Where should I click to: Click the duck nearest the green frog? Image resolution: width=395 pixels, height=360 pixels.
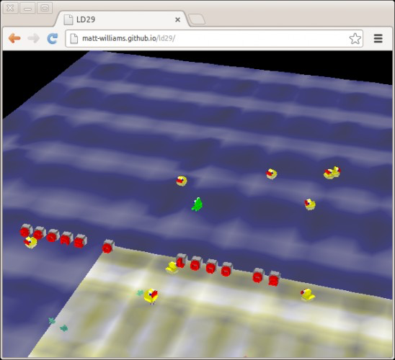[x=182, y=181]
